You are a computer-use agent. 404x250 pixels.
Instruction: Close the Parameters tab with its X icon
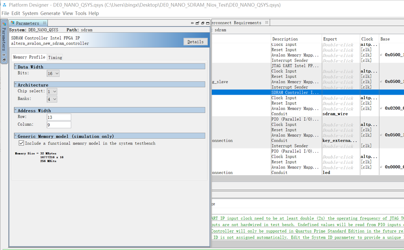point(44,23)
